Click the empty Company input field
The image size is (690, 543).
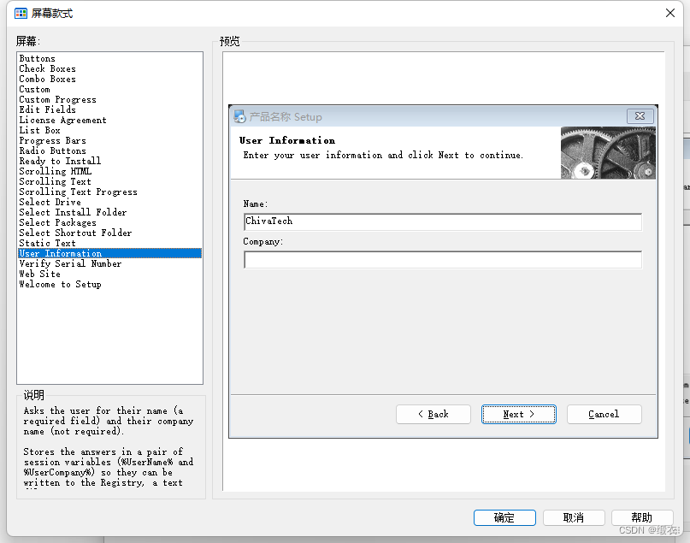coord(443,260)
